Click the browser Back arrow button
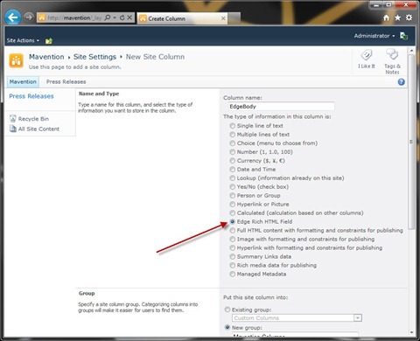 13,17
